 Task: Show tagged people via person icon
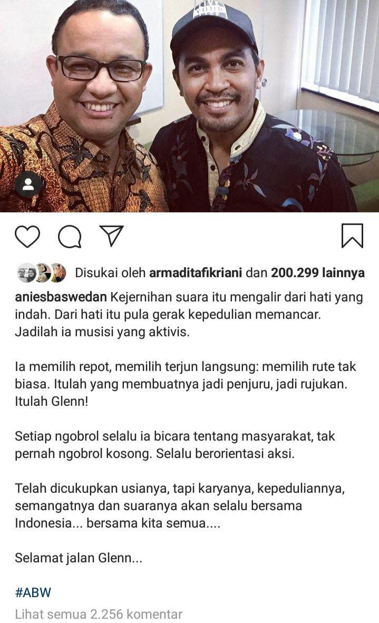tap(28, 185)
